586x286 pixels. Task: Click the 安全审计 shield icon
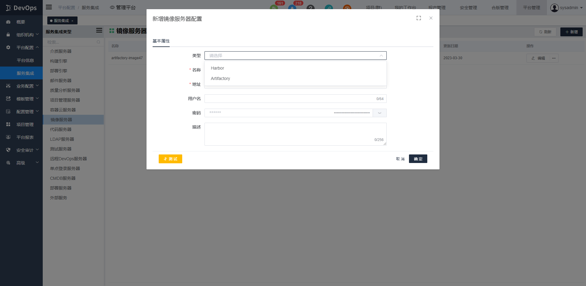coord(8,150)
